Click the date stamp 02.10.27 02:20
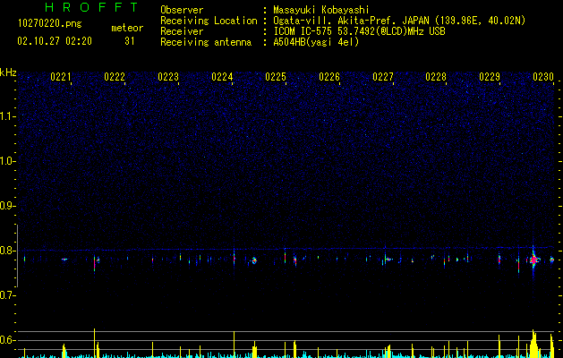Viewport: 563px width, 358px height. [x=55, y=41]
